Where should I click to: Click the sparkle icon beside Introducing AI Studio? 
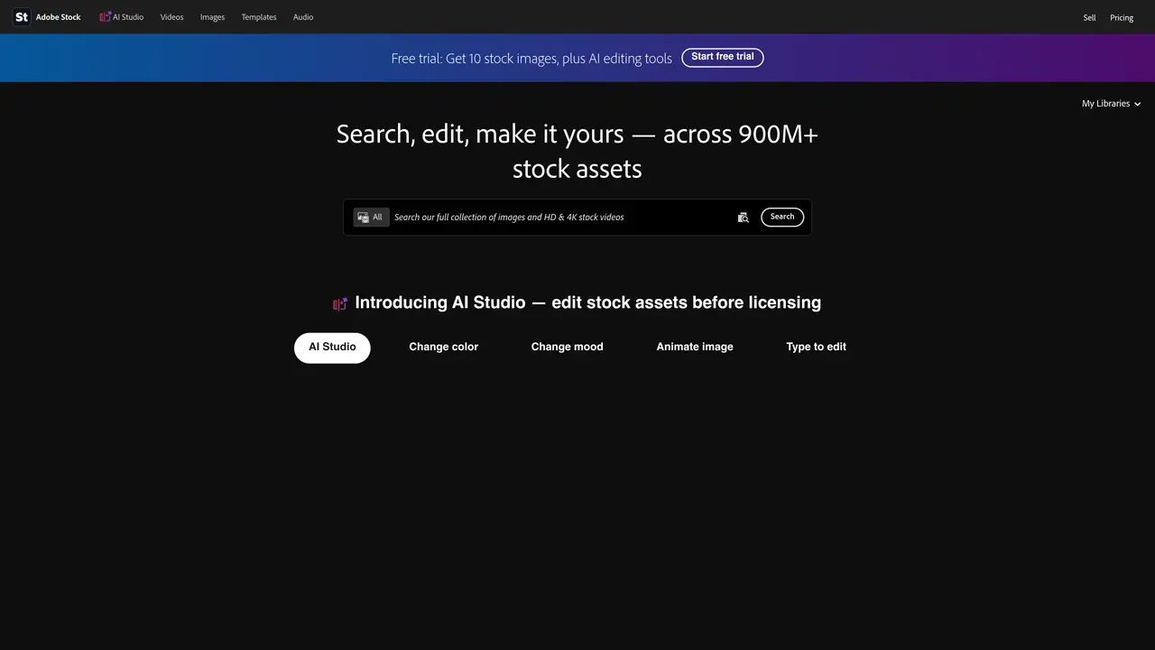[340, 304]
